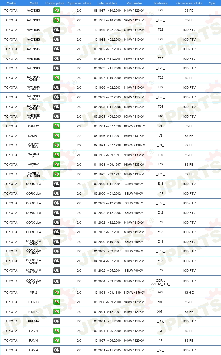This screenshot has height=355, width=221.
Task: Click TOYOTA in the Previa row
Action: point(11,321)
